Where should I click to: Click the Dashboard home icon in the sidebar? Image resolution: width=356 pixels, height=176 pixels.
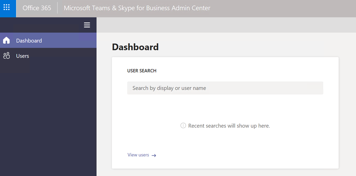(6, 41)
